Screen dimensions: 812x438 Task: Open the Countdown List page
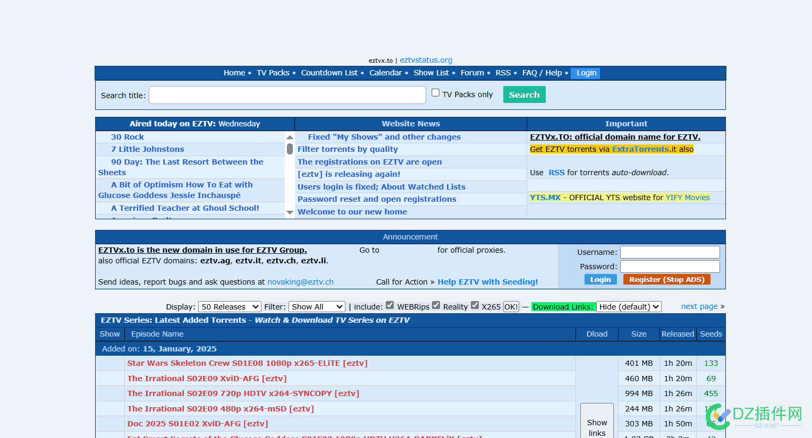[x=329, y=73]
